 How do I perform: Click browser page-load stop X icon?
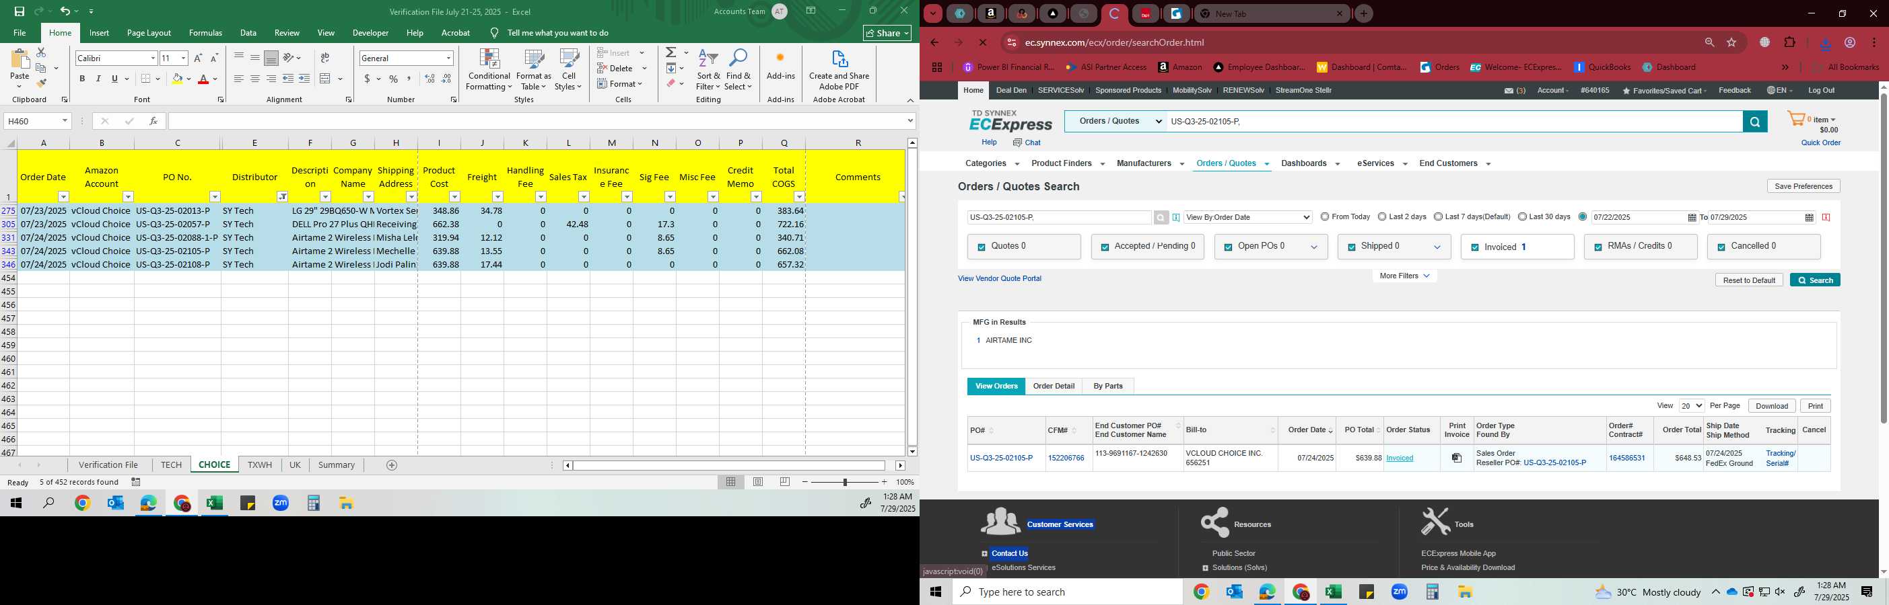[x=984, y=42]
